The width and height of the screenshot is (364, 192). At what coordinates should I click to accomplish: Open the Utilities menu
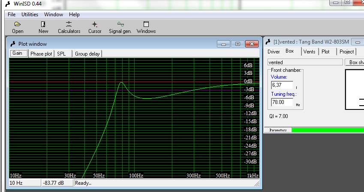pos(30,15)
